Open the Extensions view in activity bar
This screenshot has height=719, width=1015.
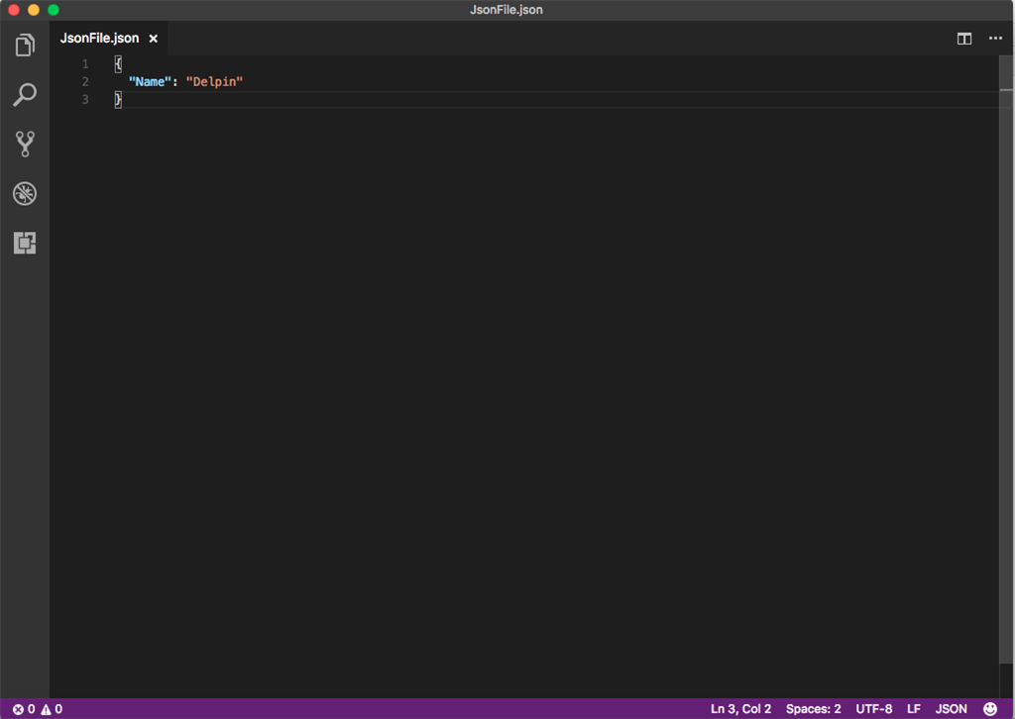[x=25, y=243]
